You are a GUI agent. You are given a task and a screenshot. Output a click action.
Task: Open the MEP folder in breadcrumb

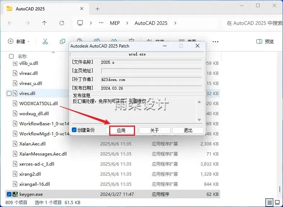point(115,23)
